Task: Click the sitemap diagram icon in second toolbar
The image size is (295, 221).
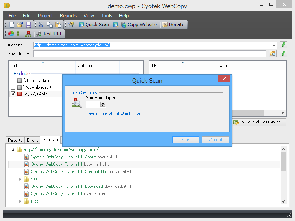Action: [x=28, y=34]
